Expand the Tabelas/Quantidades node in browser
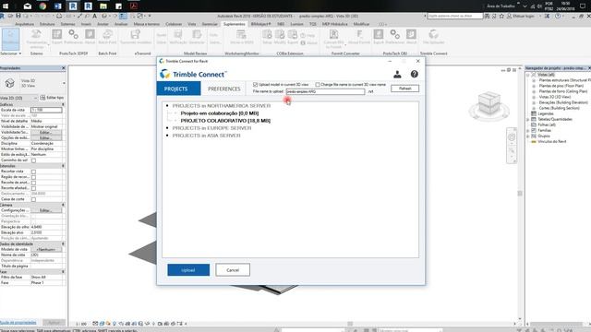Screen dimensions: 591x332 tap(528, 119)
